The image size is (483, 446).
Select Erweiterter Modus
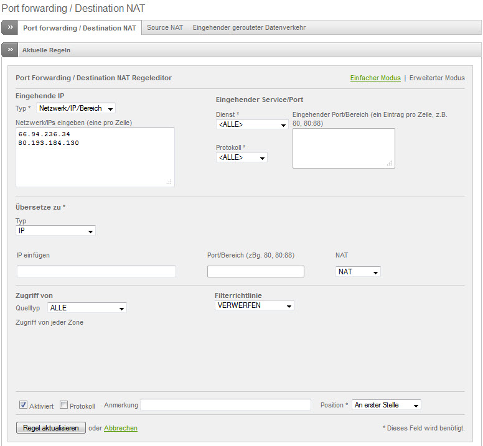click(x=437, y=78)
